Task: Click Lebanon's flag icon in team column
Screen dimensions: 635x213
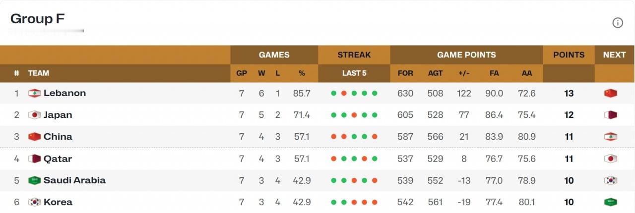Action: coord(34,93)
